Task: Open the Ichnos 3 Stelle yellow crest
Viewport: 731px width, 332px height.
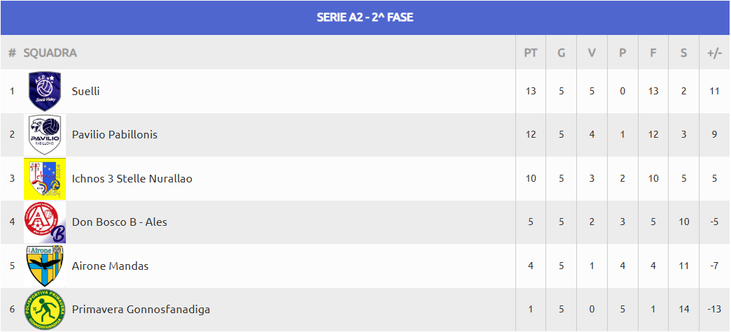Action: click(45, 179)
